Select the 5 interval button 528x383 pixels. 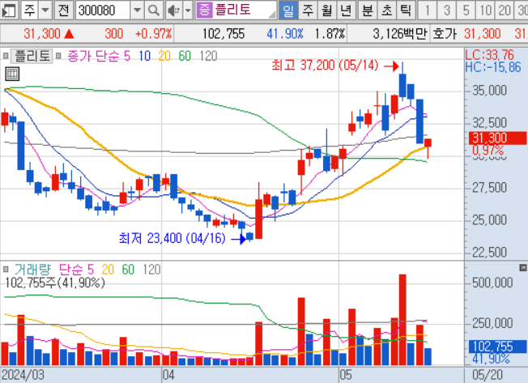(466, 11)
